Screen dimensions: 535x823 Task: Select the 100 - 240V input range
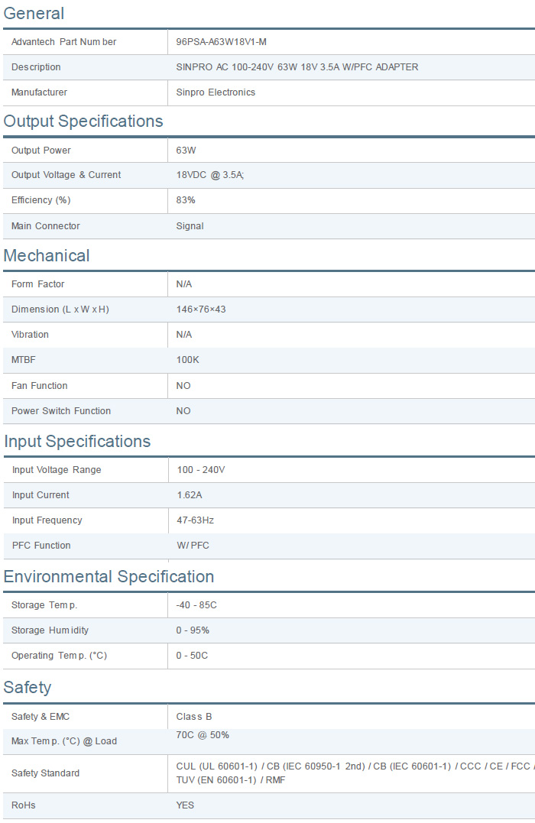click(x=201, y=470)
